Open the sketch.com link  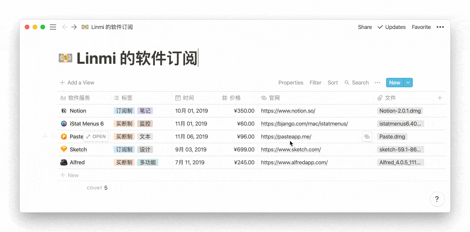(x=291, y=150)
